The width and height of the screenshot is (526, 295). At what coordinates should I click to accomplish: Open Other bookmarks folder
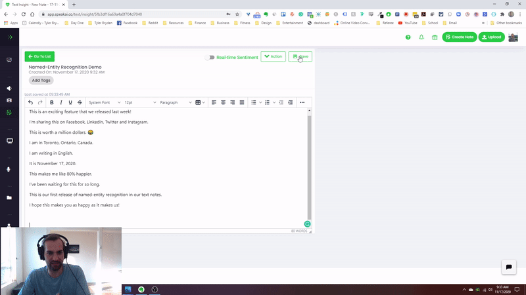[506, 23]
